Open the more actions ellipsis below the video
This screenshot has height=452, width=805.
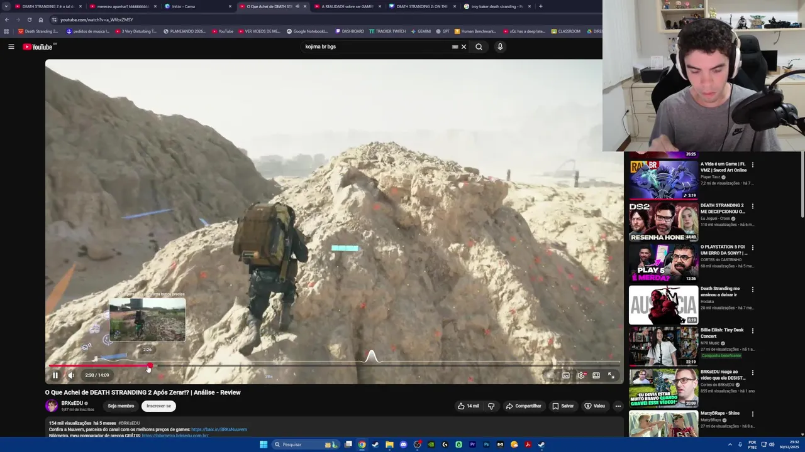tap(618, 406)
